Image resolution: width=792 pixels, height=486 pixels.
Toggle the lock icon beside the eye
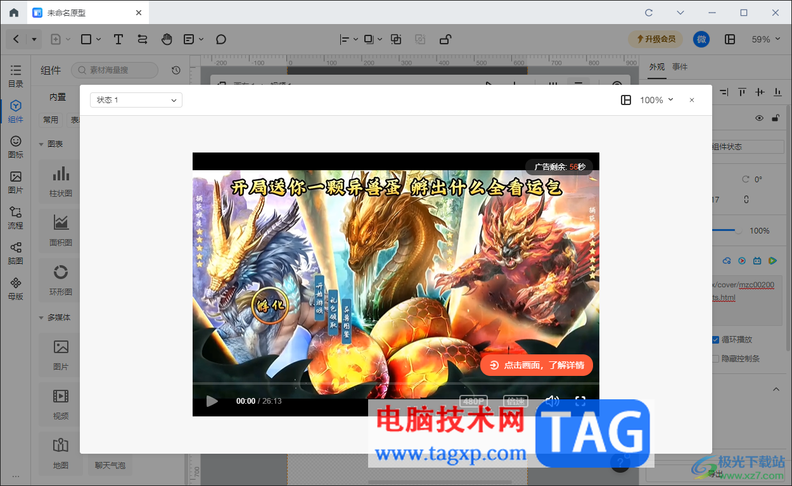tap(775, 118)
